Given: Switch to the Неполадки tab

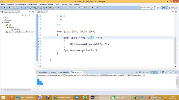Looking at the screenshot, I should coord(42,72).
